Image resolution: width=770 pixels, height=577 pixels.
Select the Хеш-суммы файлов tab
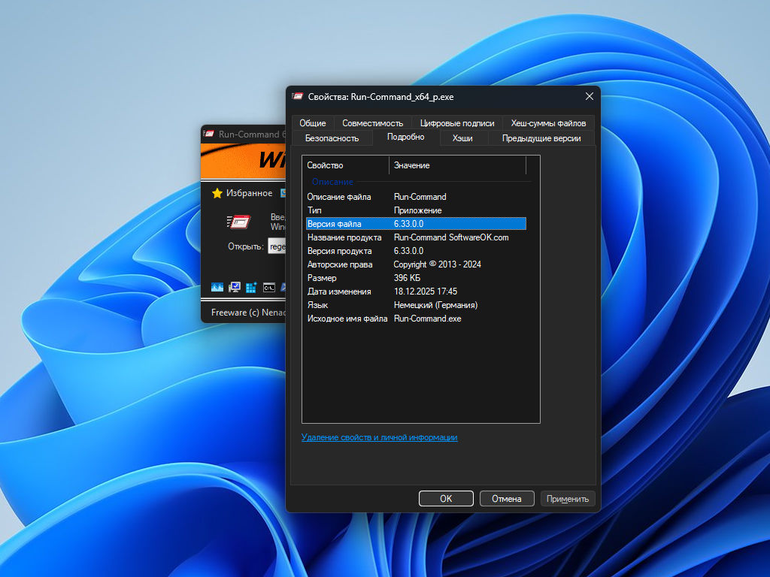click(x=548, y=123)
